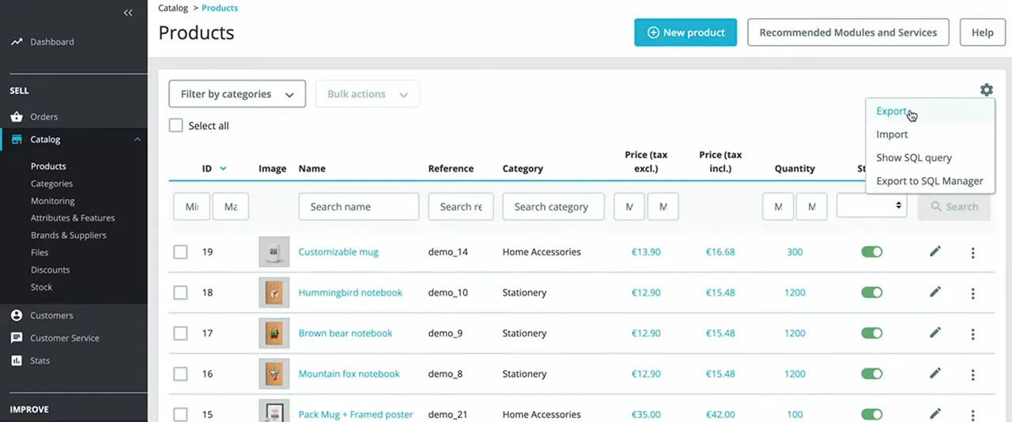Image resolution: width=1012 pixels, height=422 pixels.
Task: Click the Orders basket icon
Action: (x=17, y=117)
